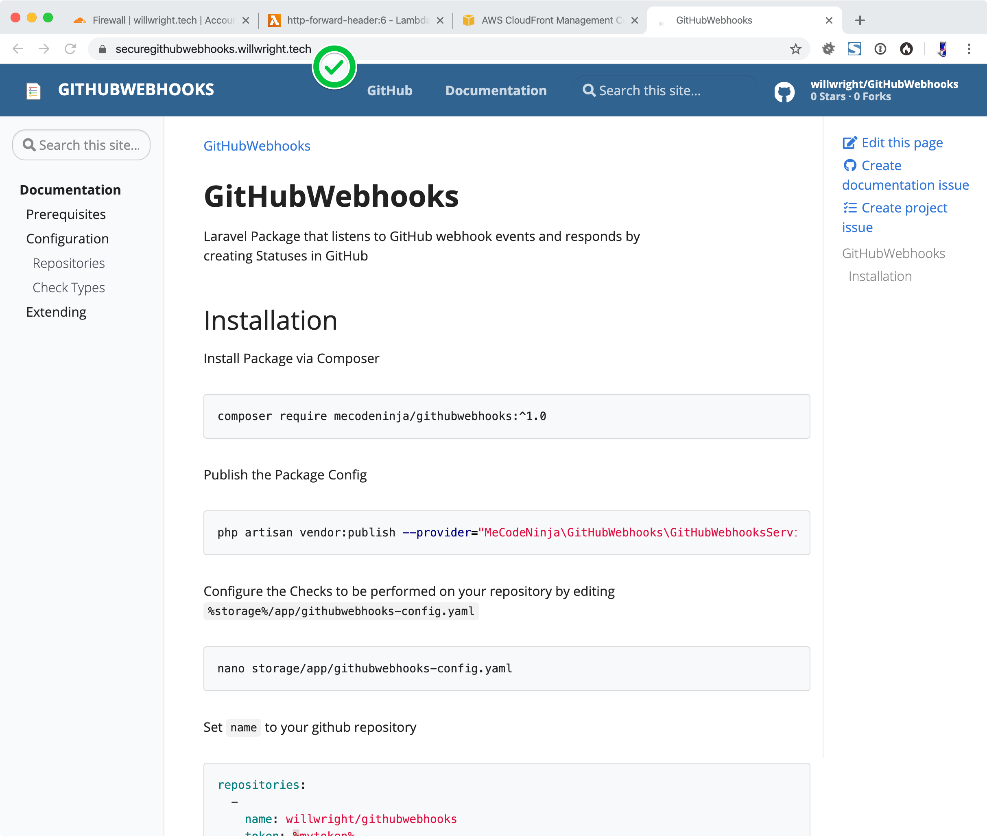Click the sidebar search magnifier icon
This screenshot has width=987, height=836.
pyautogui.click(x=29, y=145)
